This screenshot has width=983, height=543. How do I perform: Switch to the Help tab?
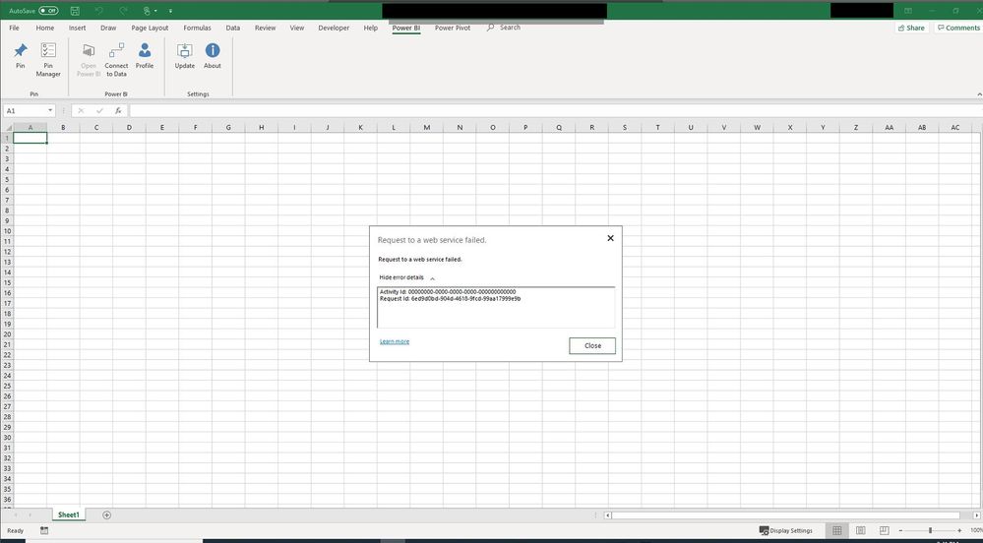(x=371, y=28)
